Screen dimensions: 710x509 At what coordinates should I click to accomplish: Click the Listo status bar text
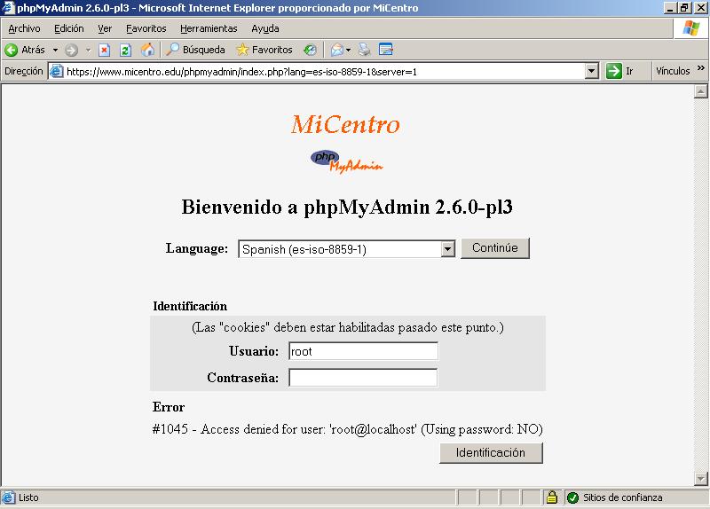(x=28, y=497)
